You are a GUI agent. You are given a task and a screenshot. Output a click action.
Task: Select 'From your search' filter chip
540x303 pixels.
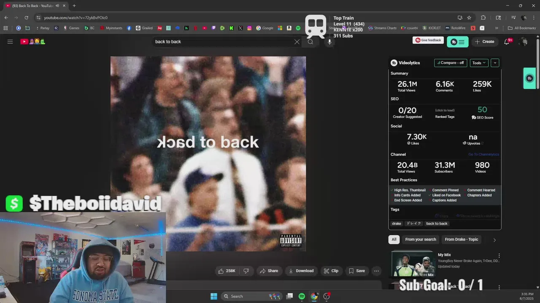click(421, 239)
